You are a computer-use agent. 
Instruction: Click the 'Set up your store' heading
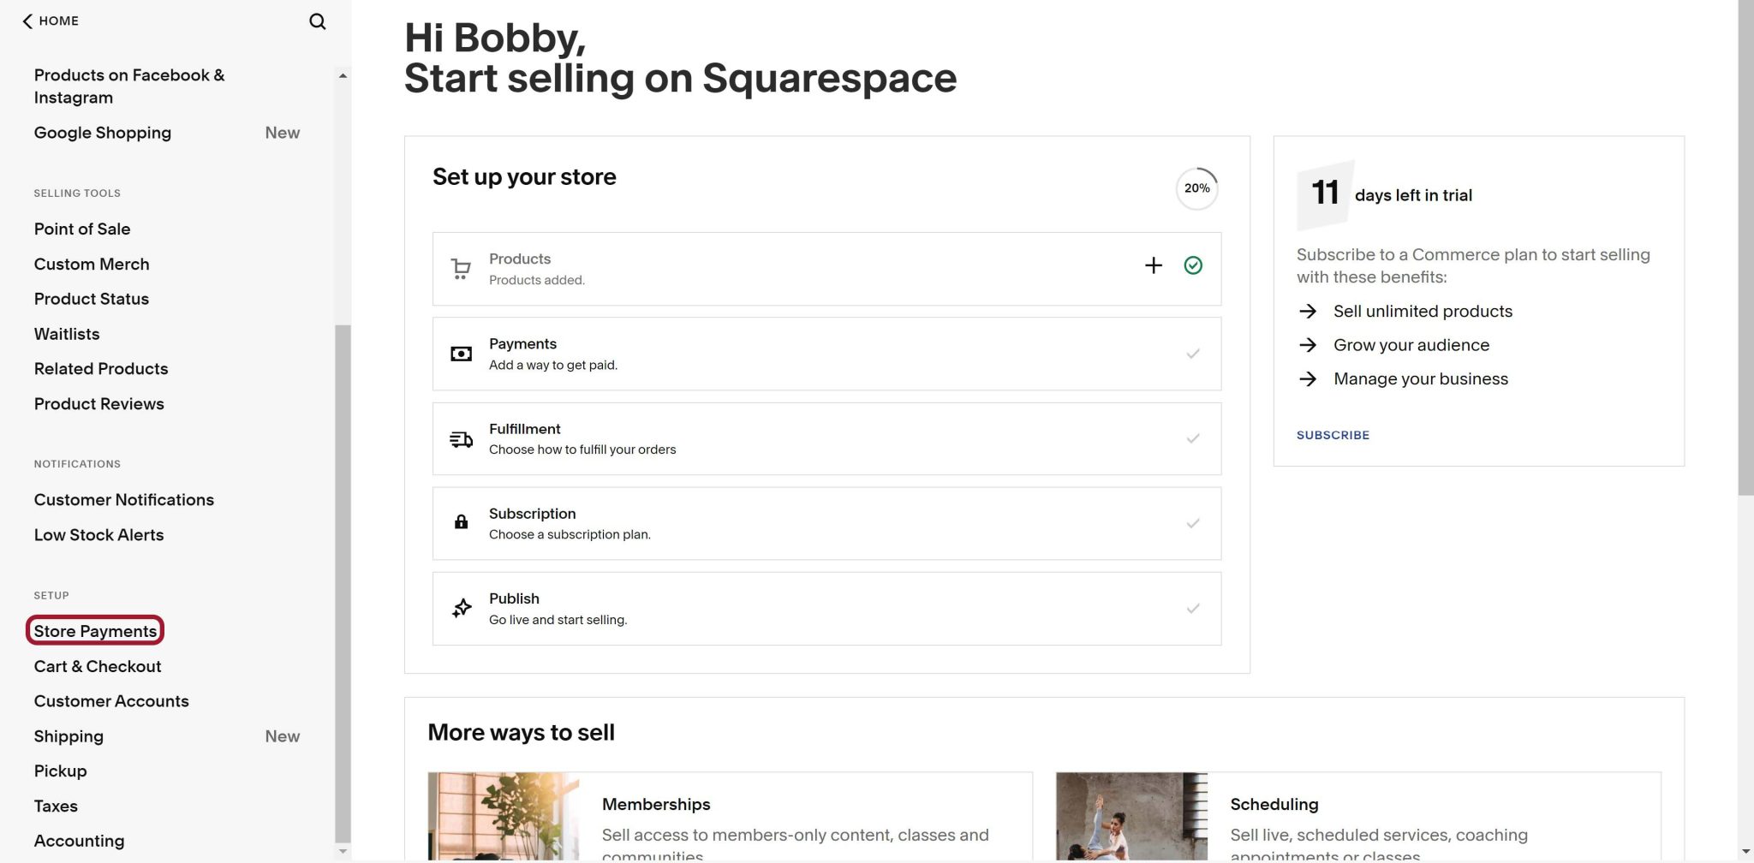pyautogui.click(x=524, y=177)
